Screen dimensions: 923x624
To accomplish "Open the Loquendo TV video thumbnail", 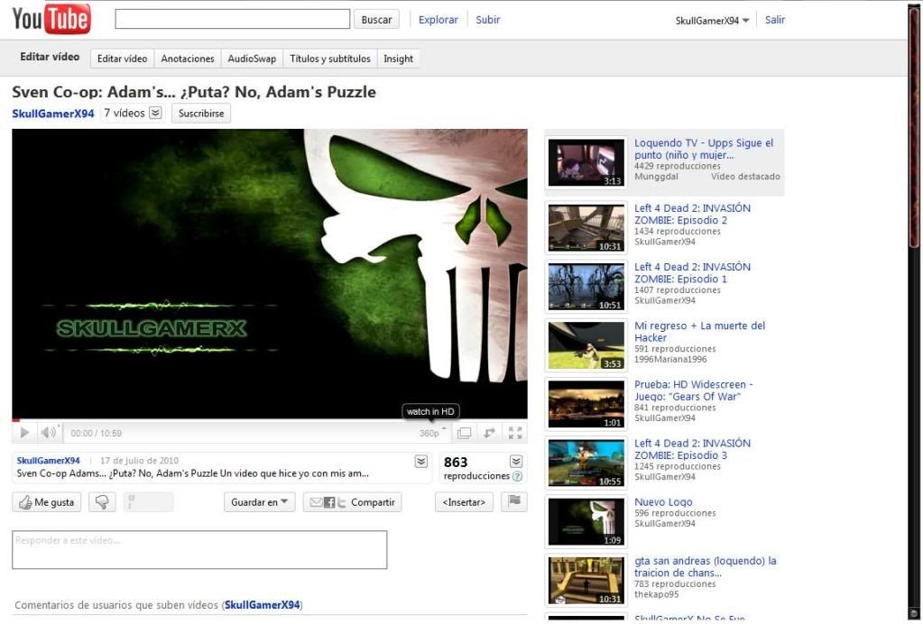I will (x=586, y=162).
